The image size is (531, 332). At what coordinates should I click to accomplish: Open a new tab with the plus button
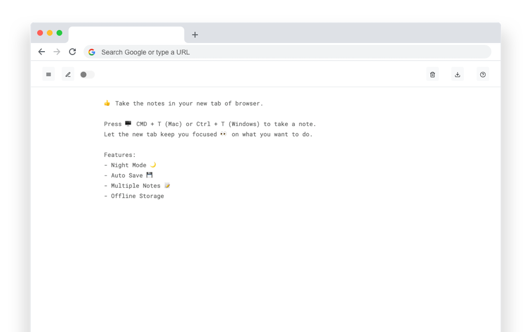(195, 35)
